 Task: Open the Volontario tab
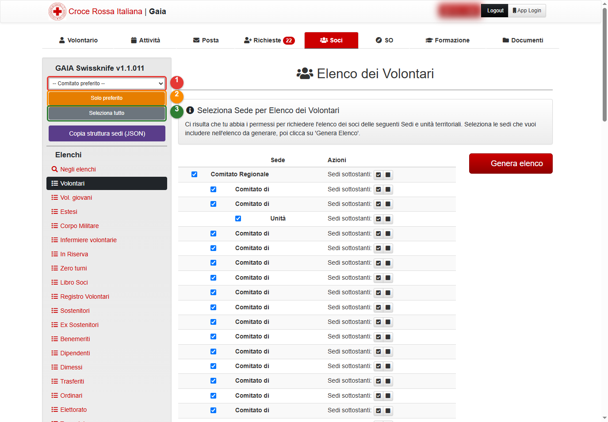78,40
